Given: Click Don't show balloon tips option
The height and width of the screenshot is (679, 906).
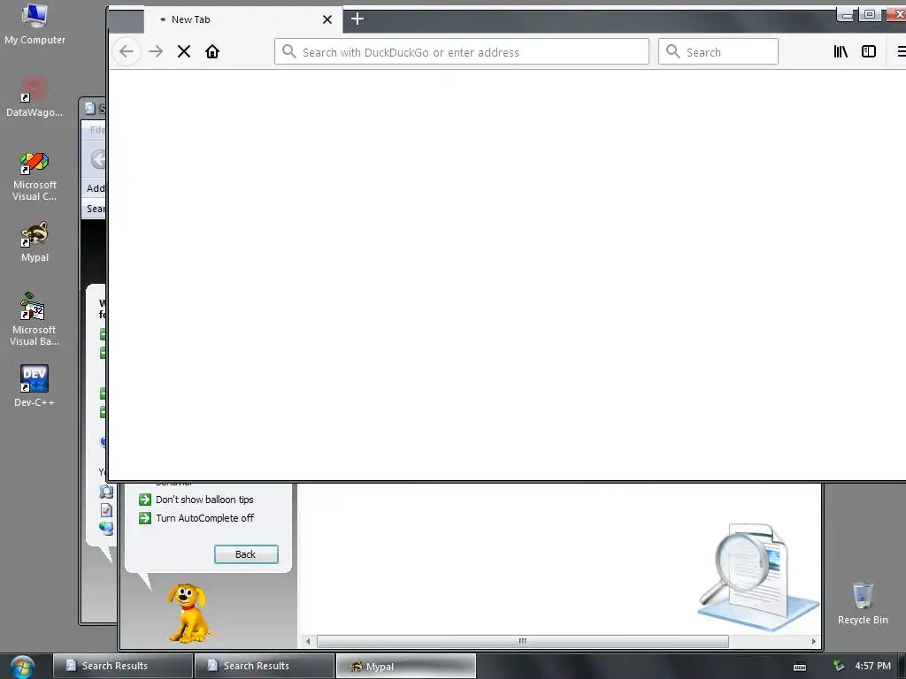Looking at the screenshot, I should click(x=204, y=500).
